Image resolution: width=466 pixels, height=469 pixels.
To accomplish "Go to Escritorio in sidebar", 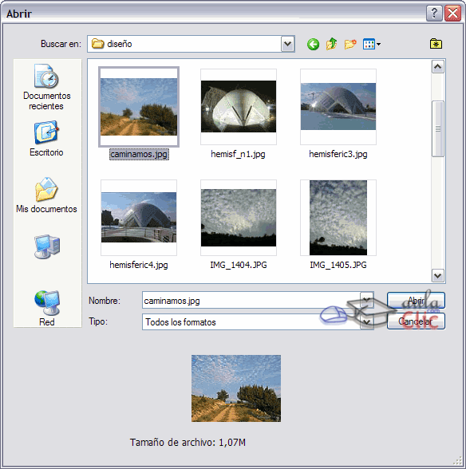I will click(46, 139).
